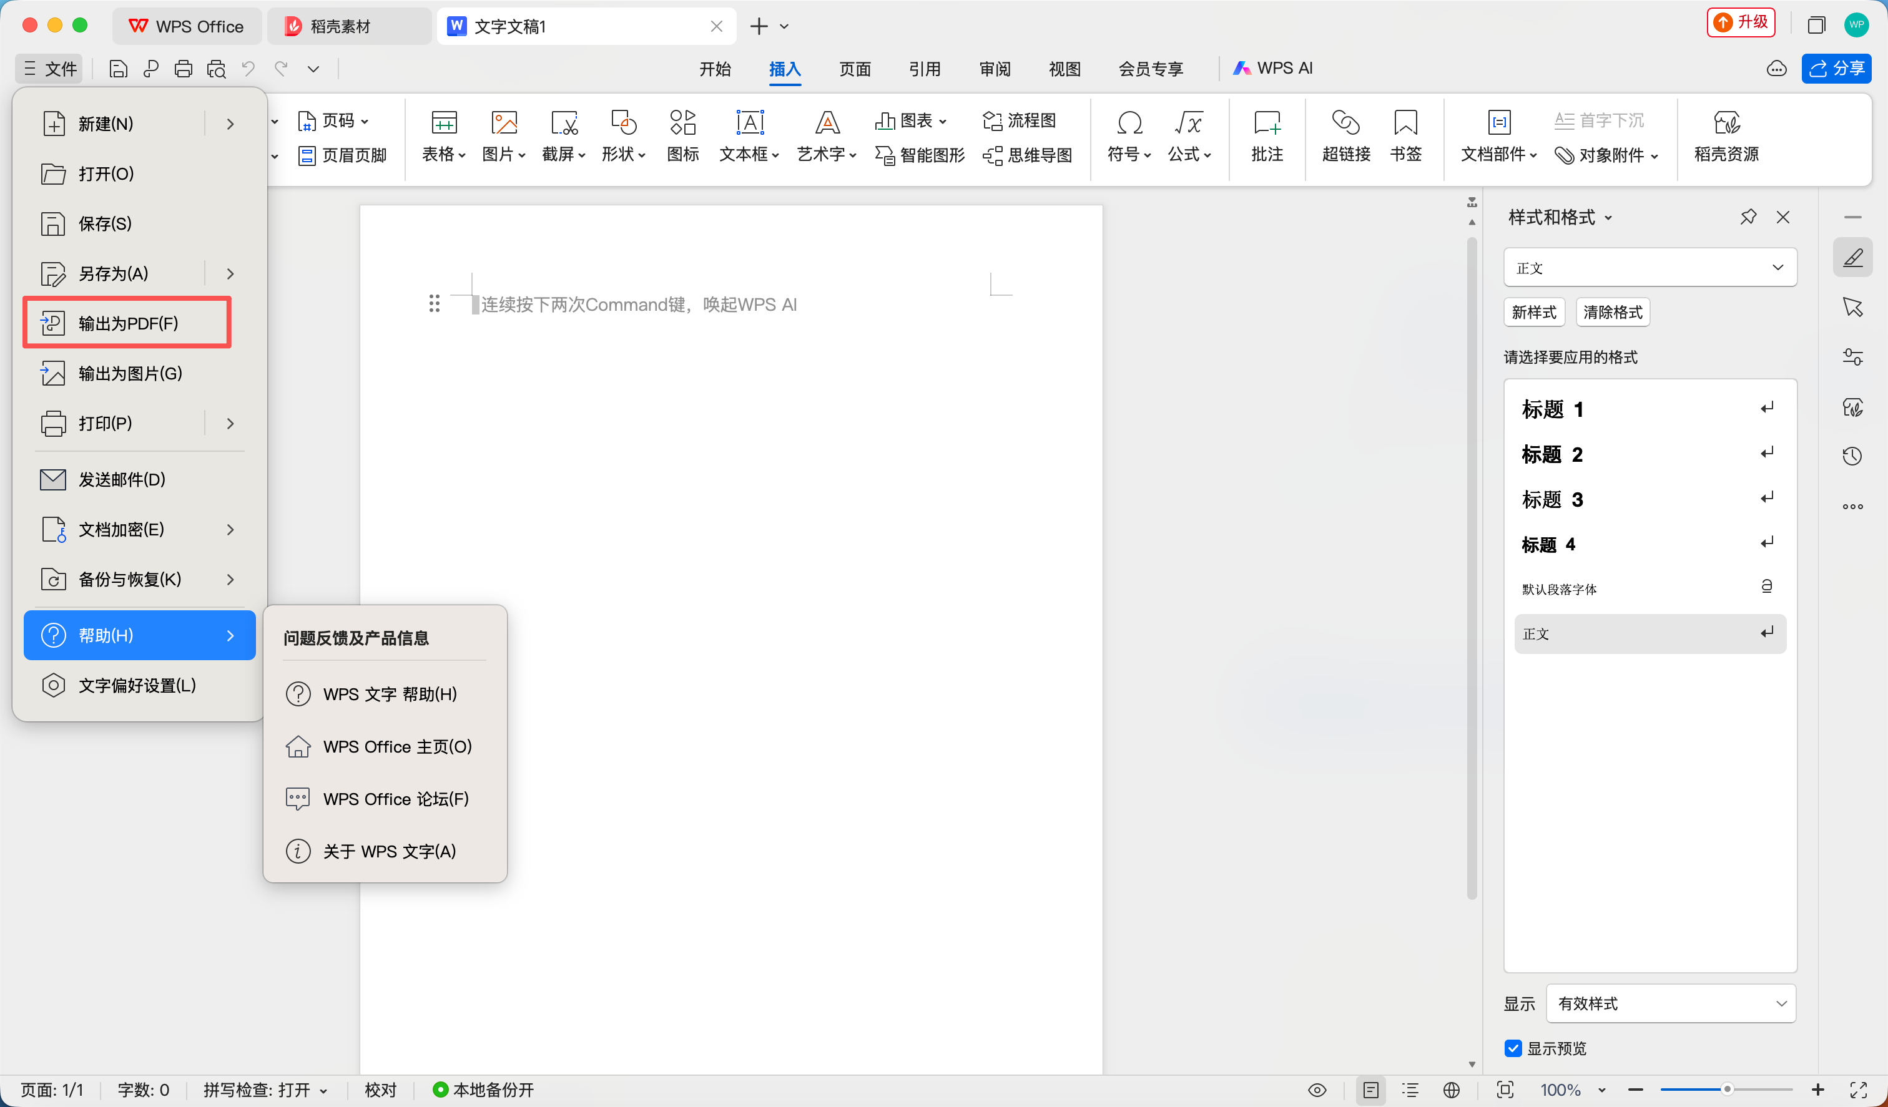Expand the 另存为(A) submenu arrow
This screenshot has height=1107, width=1888.
click(230, 273)
